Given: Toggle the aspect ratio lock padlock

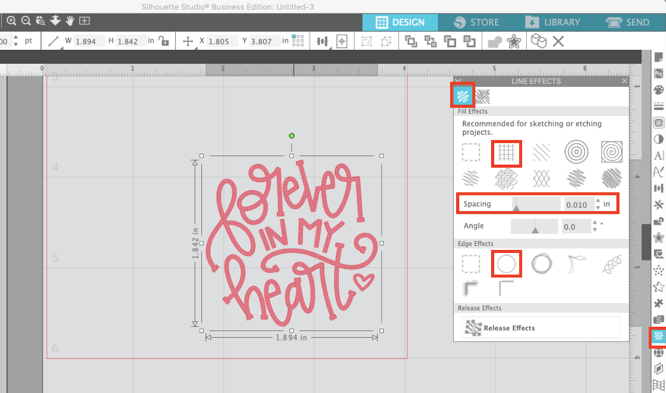Looking at the screenshot, I should (164, 41).
